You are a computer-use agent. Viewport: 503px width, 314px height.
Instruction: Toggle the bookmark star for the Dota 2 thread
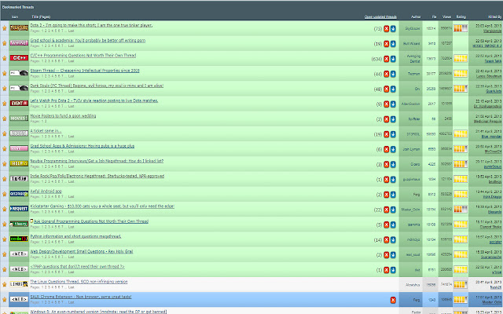tap(4, 27)
